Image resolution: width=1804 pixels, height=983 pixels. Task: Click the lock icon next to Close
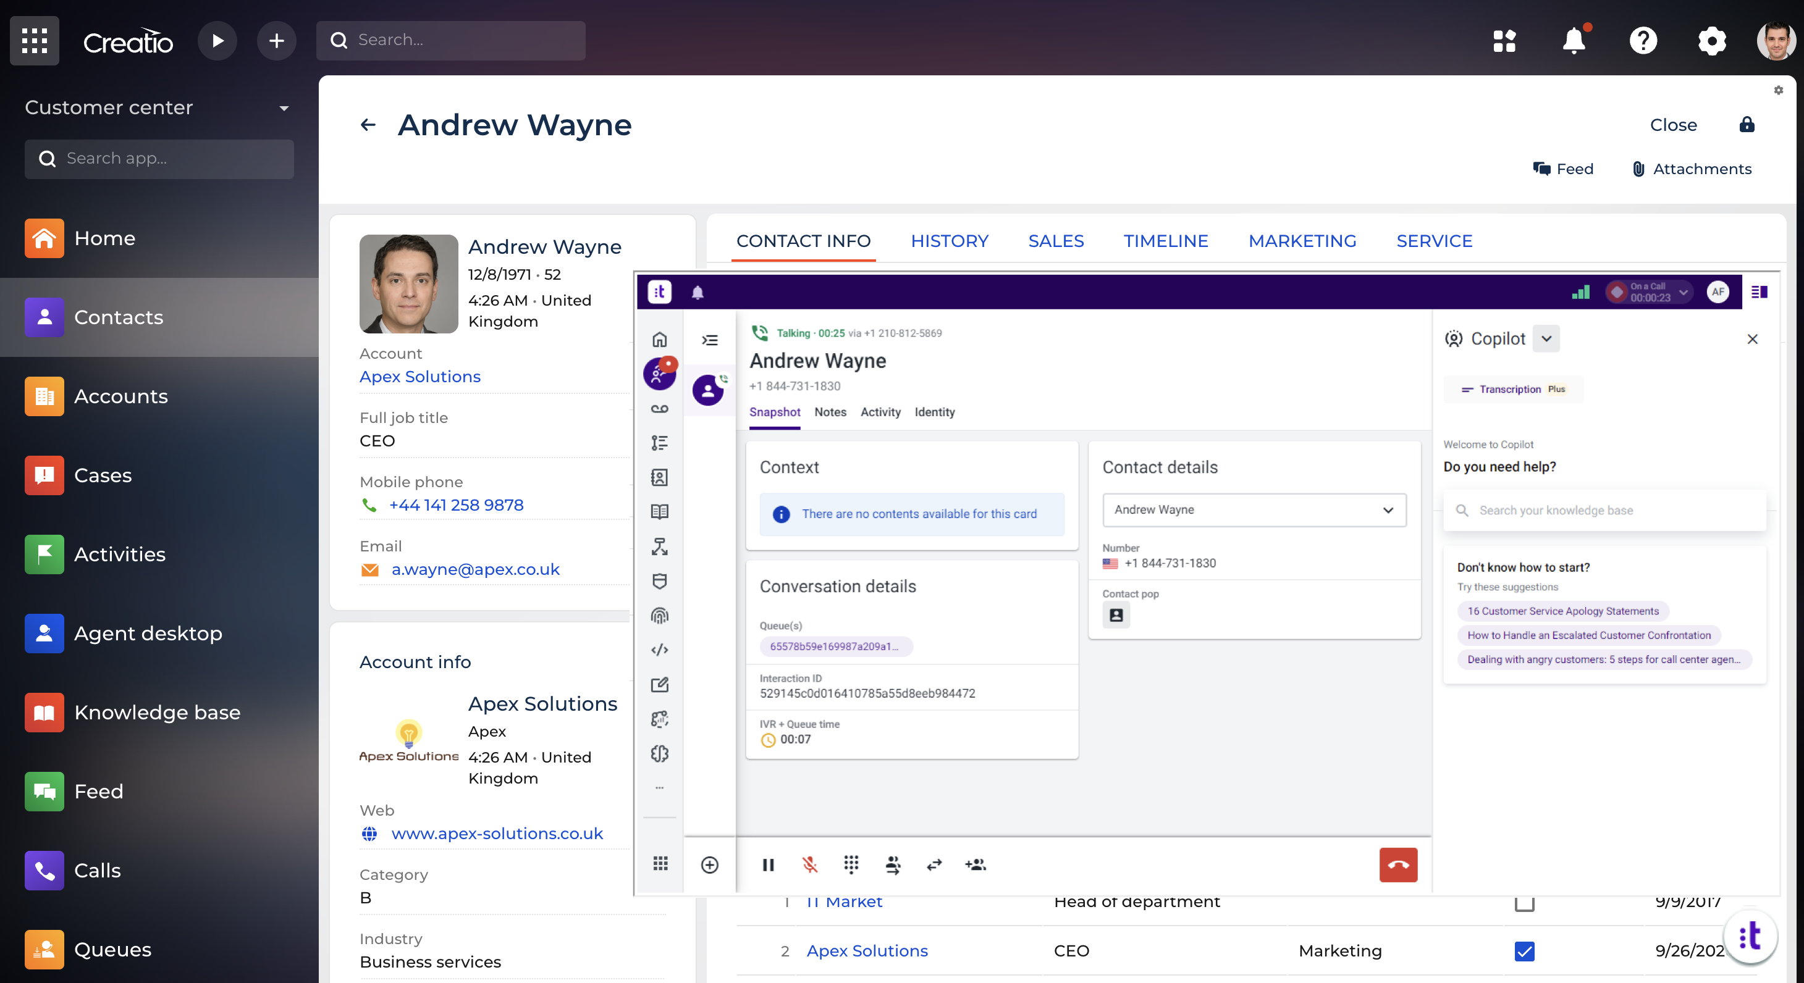[x=1747, y=125]
